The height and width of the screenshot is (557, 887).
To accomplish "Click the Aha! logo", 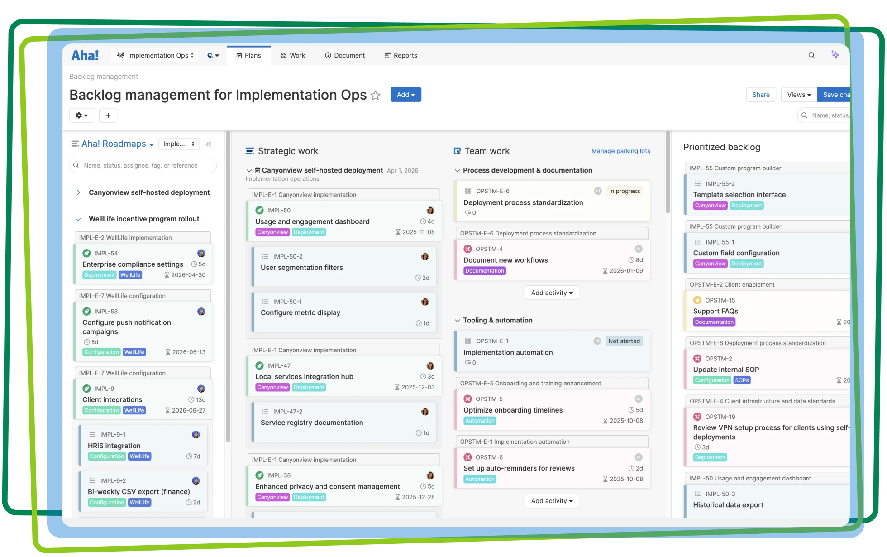I will [x=85, y=55].
